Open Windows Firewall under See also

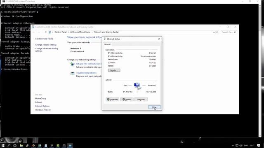43,110
